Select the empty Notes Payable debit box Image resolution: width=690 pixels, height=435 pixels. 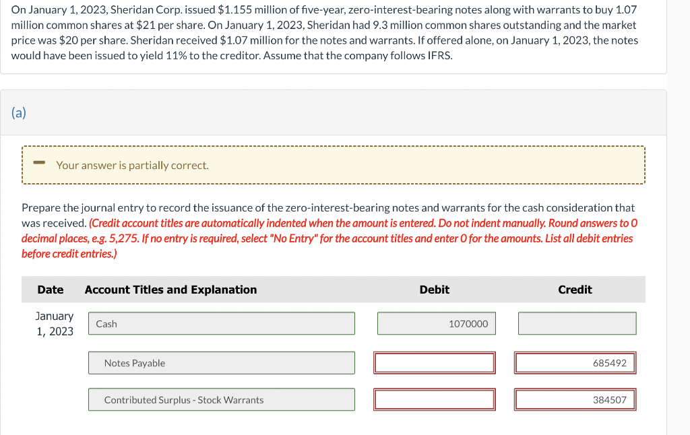[x=435, y=363]
